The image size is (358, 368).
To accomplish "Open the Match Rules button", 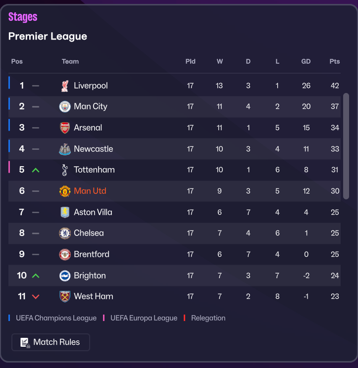I will (51, 342).
